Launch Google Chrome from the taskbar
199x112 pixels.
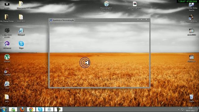[31, 109]
